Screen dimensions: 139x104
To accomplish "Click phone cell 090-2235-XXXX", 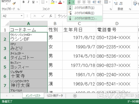I will (117, 46).
